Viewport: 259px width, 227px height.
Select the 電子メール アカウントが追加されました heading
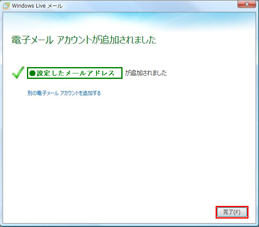(84, 40)
